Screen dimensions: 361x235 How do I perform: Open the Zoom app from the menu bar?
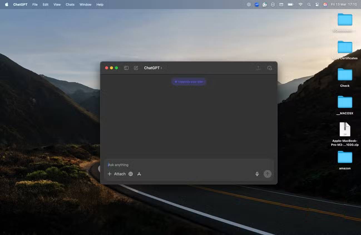(x=257, y=4)
